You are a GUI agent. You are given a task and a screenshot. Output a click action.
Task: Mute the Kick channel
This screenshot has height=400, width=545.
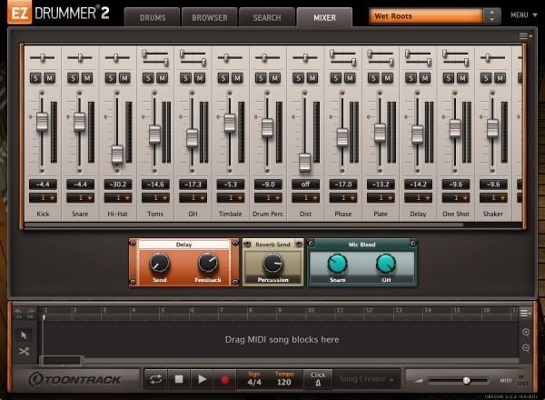tap(49, 78)
